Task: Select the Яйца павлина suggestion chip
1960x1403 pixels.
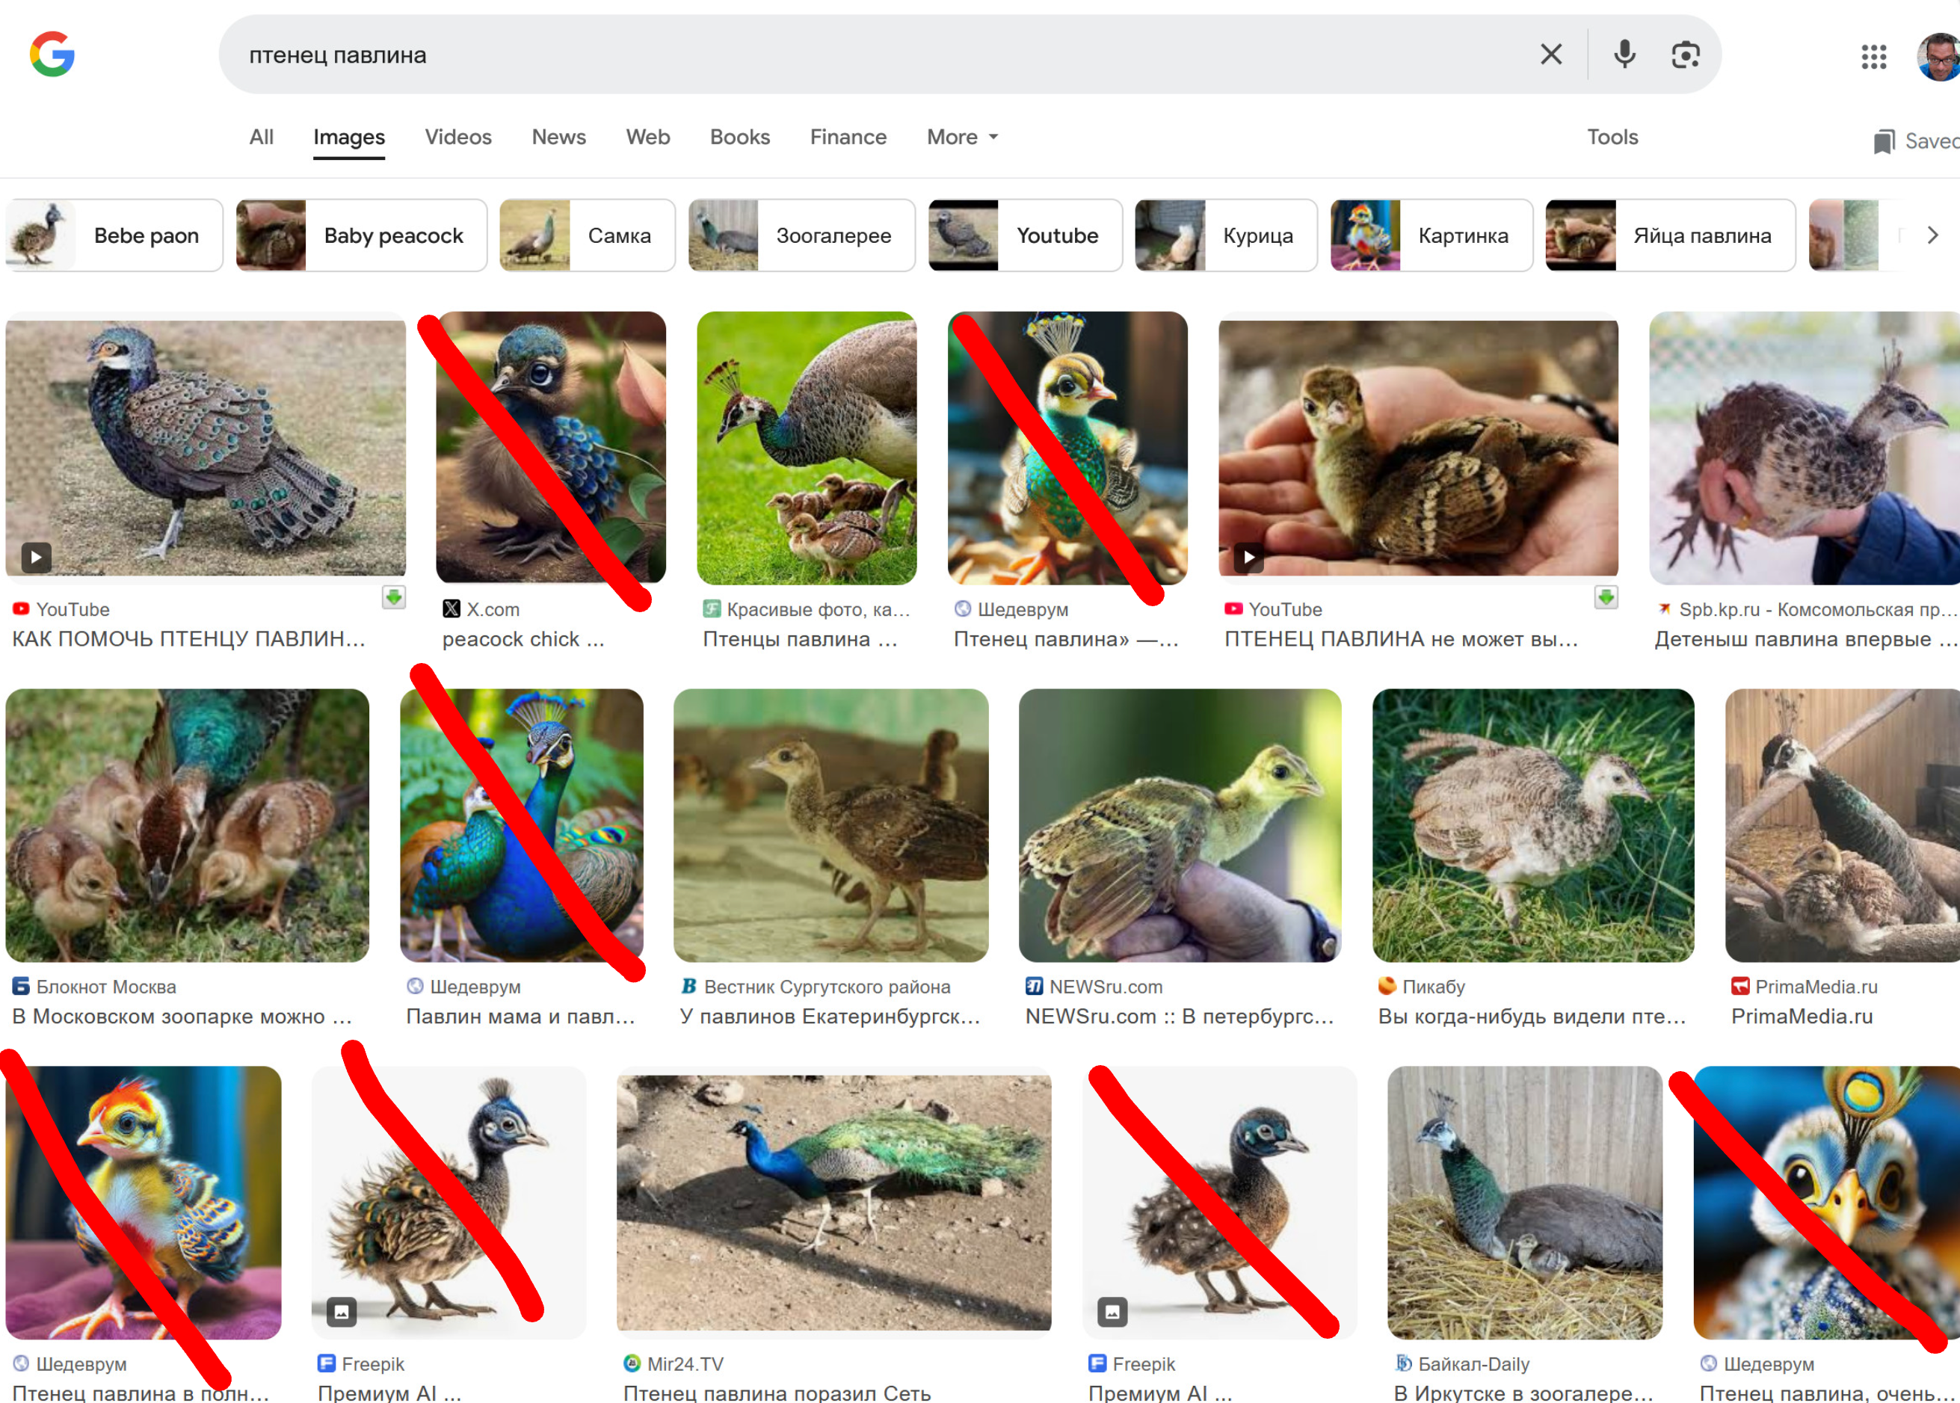Action: (x=1670, y=235)
